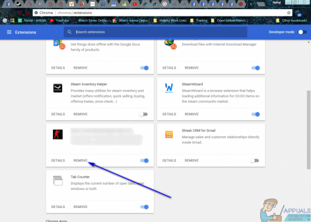Screen dimensions: 311x222
Task: Open the Open before Reinst bookmark folder
Action: [229, 20]
